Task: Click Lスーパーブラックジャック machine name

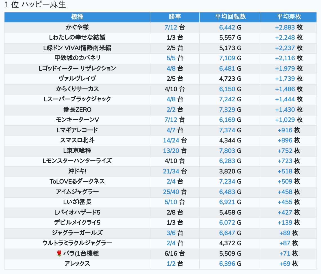Action: (x=77, y=99)
